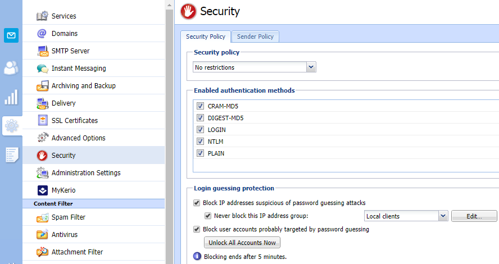
Task: Toggle the NTLM authentication checkbox
Action: [200, 142]
